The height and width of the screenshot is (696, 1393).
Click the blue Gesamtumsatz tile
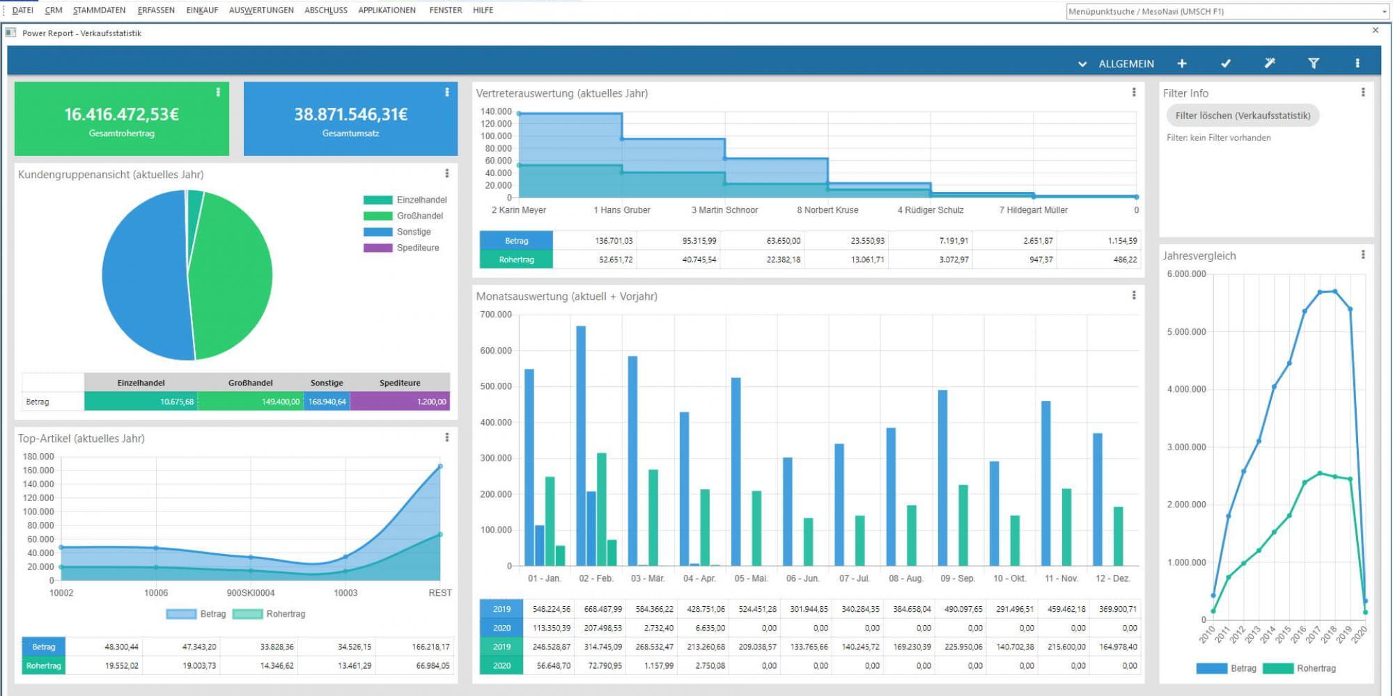350,119
